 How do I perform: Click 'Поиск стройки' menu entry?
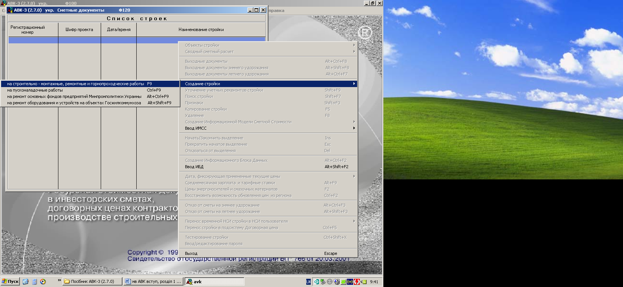click(x=268, y=96)
